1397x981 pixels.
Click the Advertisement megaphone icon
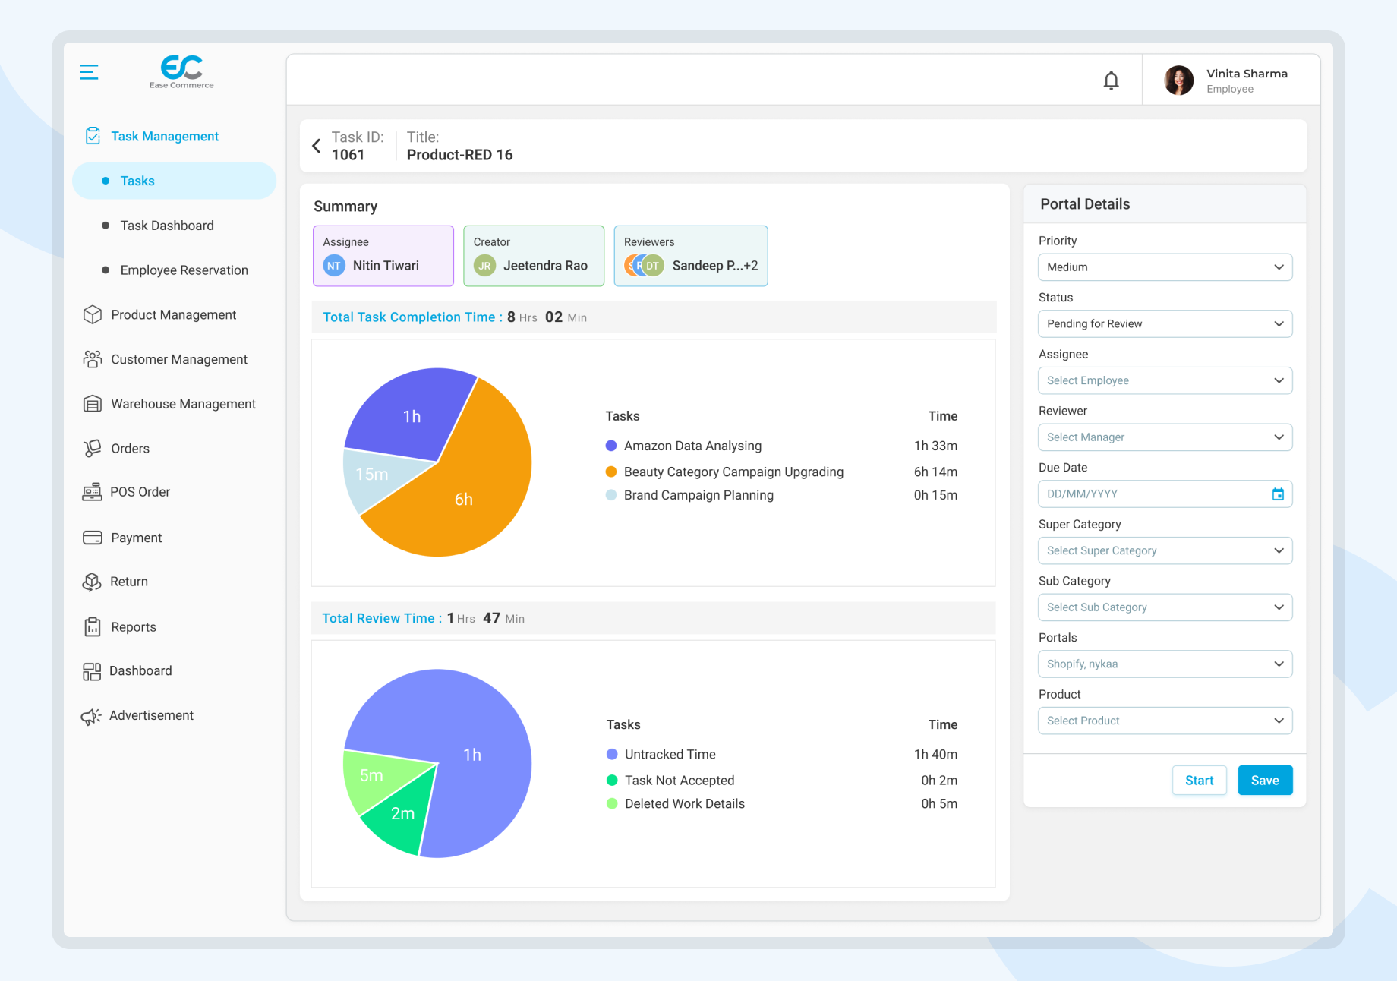click(91, 716)
